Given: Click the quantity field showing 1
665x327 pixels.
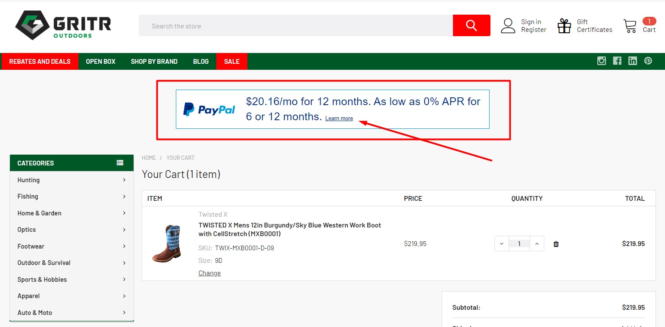Looking at the screenshot, I should (519, 244).
